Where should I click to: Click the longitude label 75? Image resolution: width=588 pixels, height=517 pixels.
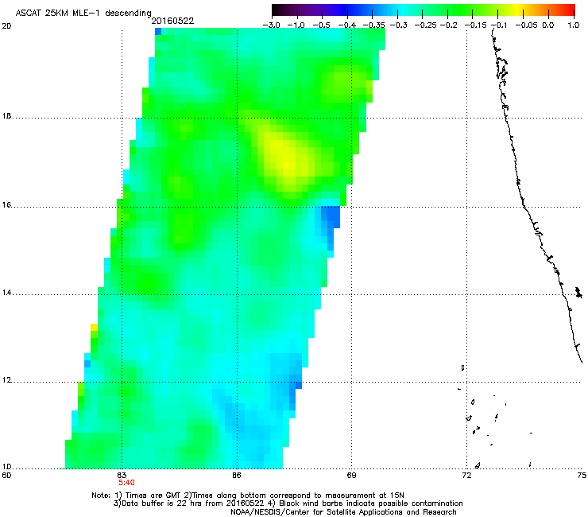tap(582, 476)
